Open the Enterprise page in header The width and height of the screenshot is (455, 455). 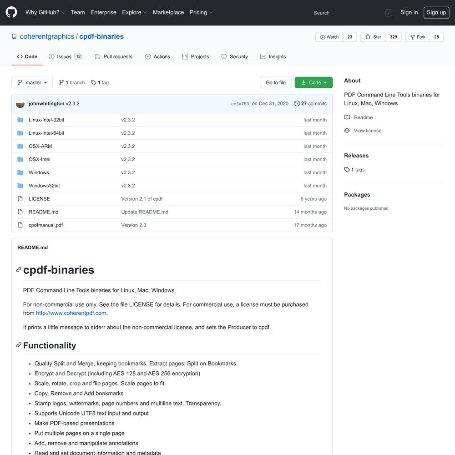click(103, 12)
